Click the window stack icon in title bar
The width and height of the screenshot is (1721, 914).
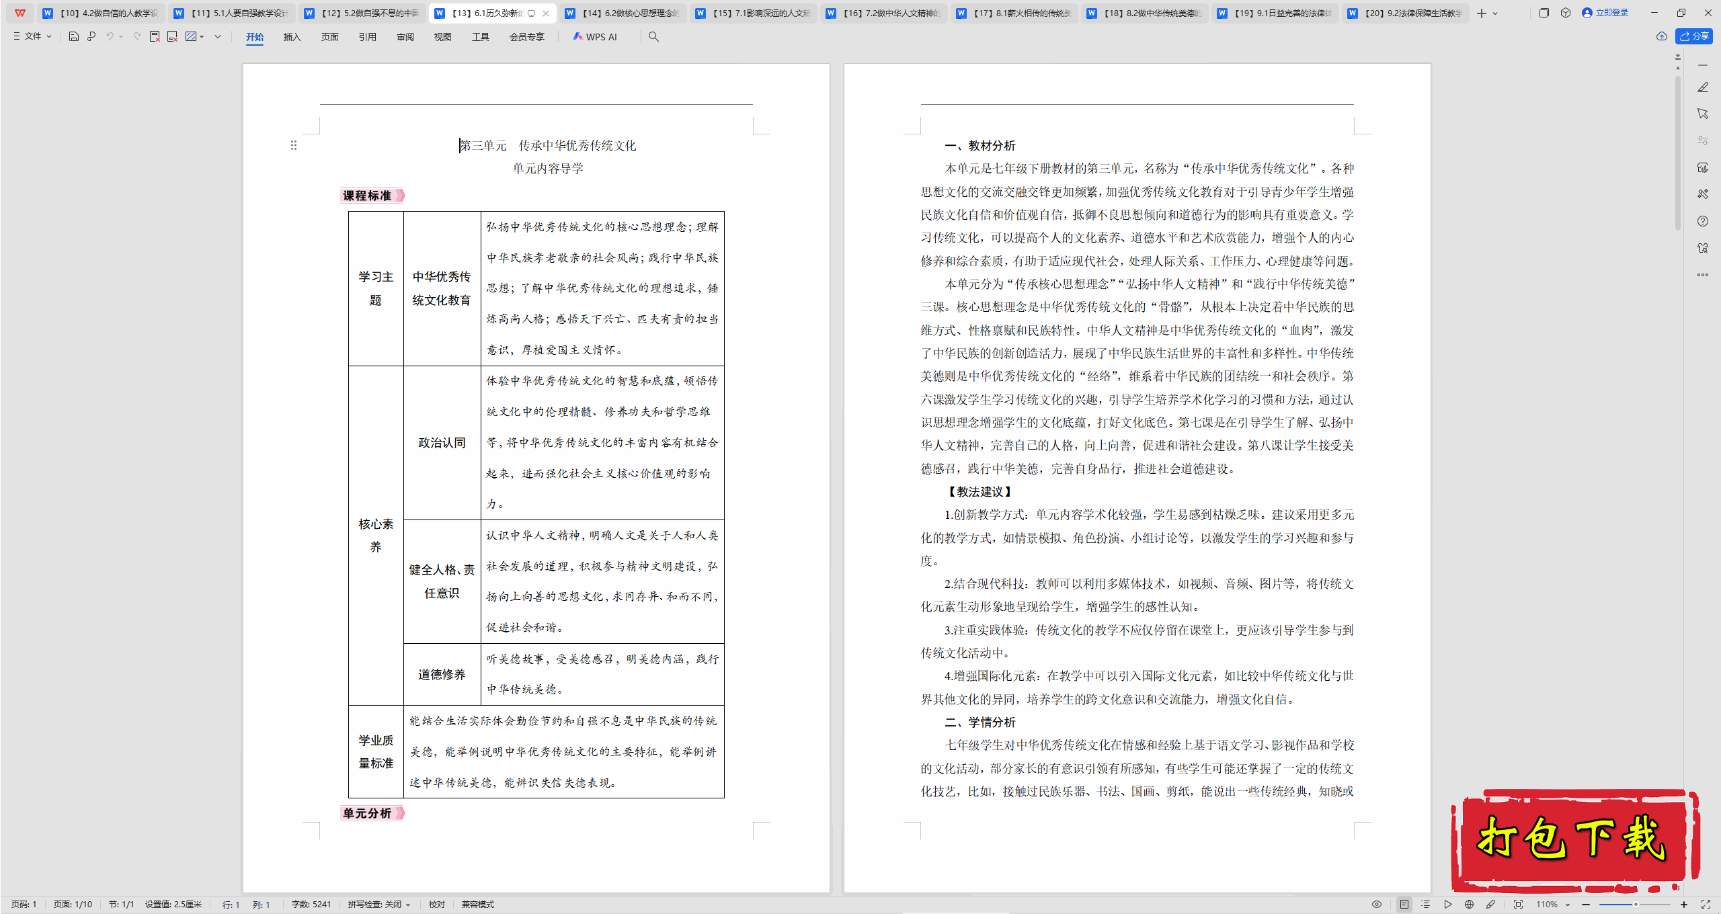coord(1544,13)
